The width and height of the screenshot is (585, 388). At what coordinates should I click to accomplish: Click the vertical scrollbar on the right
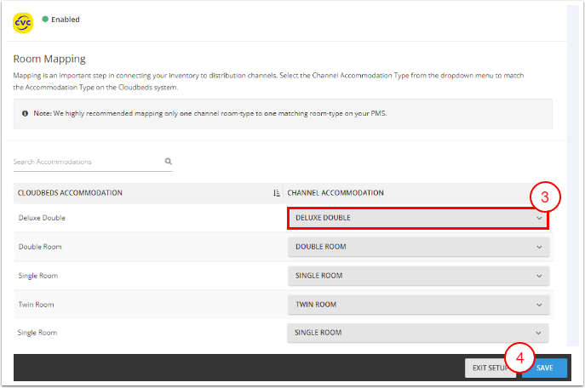pos(577,170)
